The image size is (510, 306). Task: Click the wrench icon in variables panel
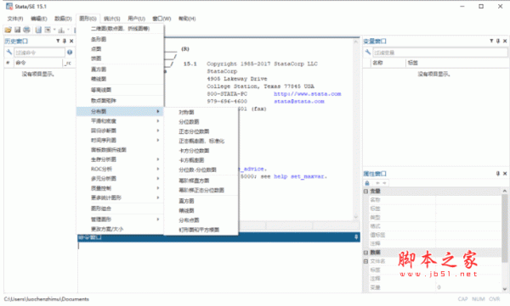[x=368, y=52]
